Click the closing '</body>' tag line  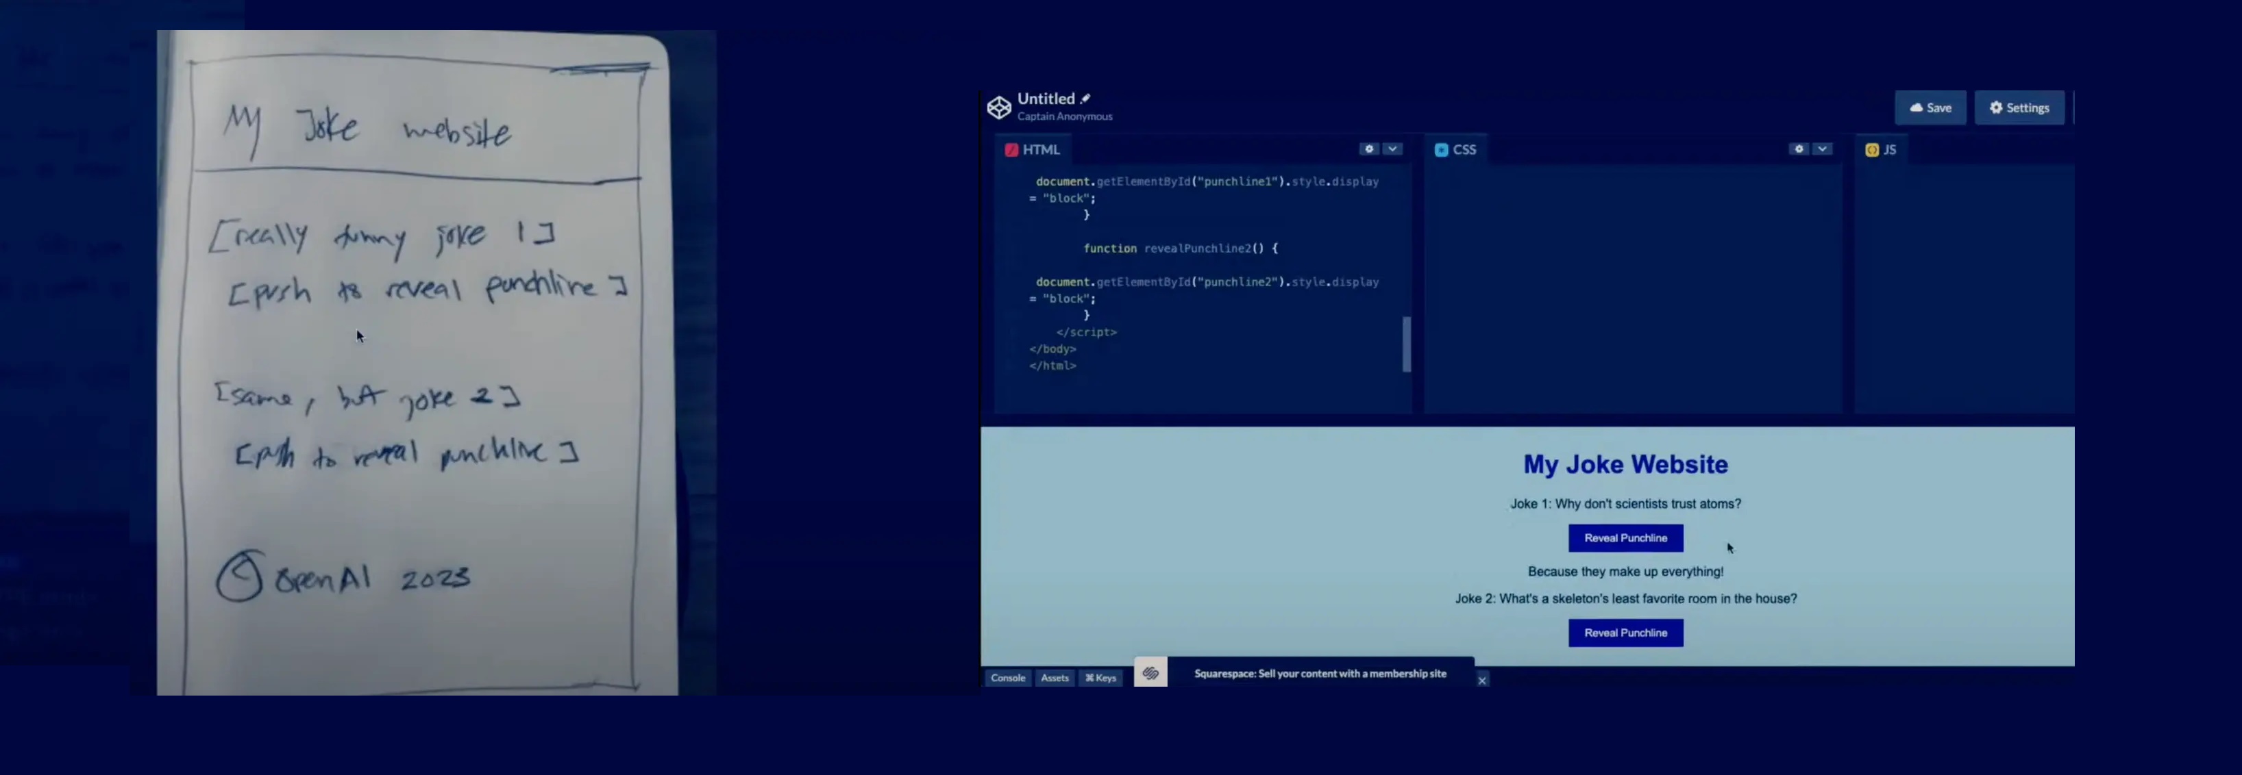point(1052,348)
